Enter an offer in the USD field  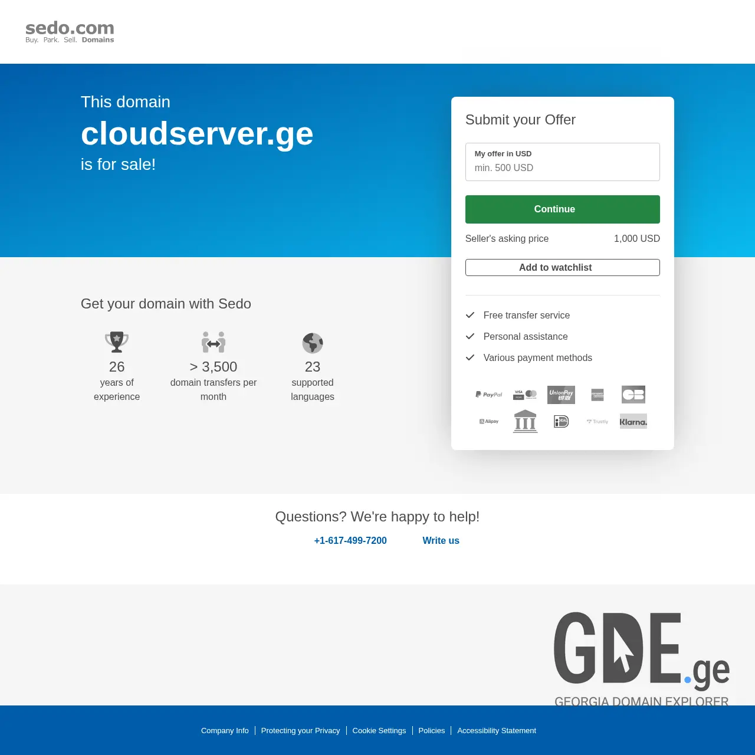[x=562, y=168]
